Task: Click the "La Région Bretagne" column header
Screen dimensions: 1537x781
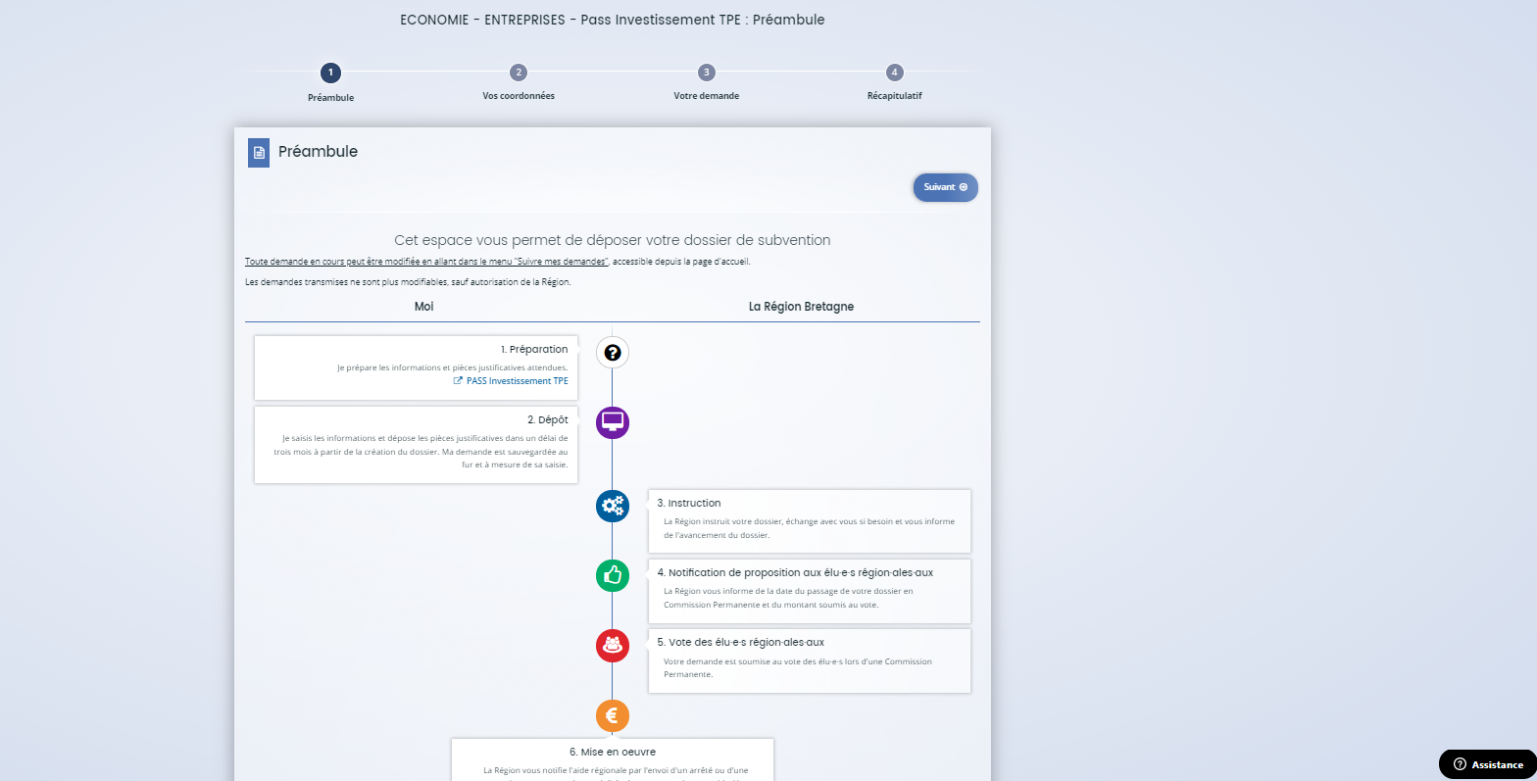Action: tap(801, 307)
